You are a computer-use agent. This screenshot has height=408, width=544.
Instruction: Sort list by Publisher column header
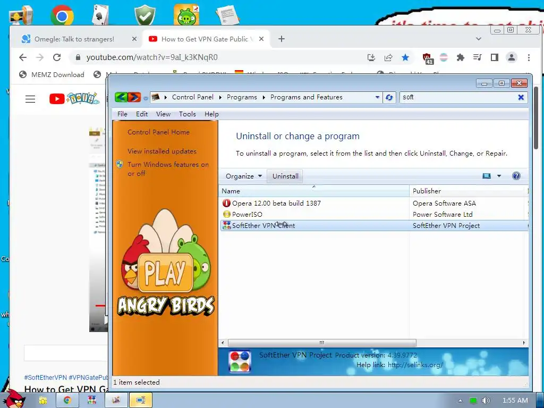pos(467,191)
